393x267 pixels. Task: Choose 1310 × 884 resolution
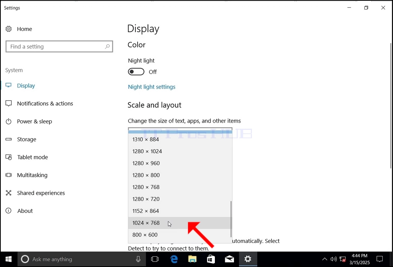pos(179,139)
